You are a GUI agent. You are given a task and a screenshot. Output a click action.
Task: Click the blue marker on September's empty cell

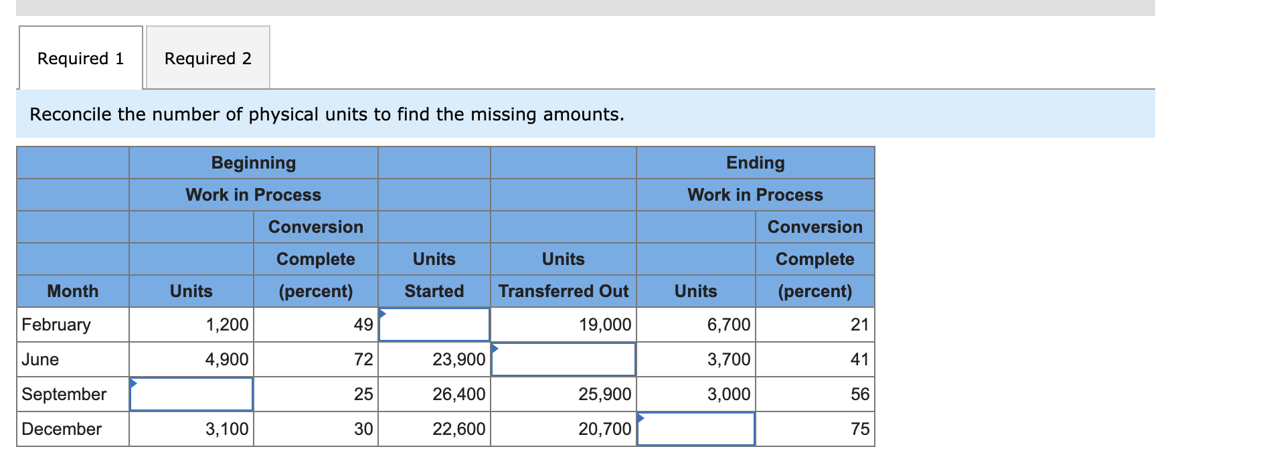pyautogui.click(x=134, y=382)
